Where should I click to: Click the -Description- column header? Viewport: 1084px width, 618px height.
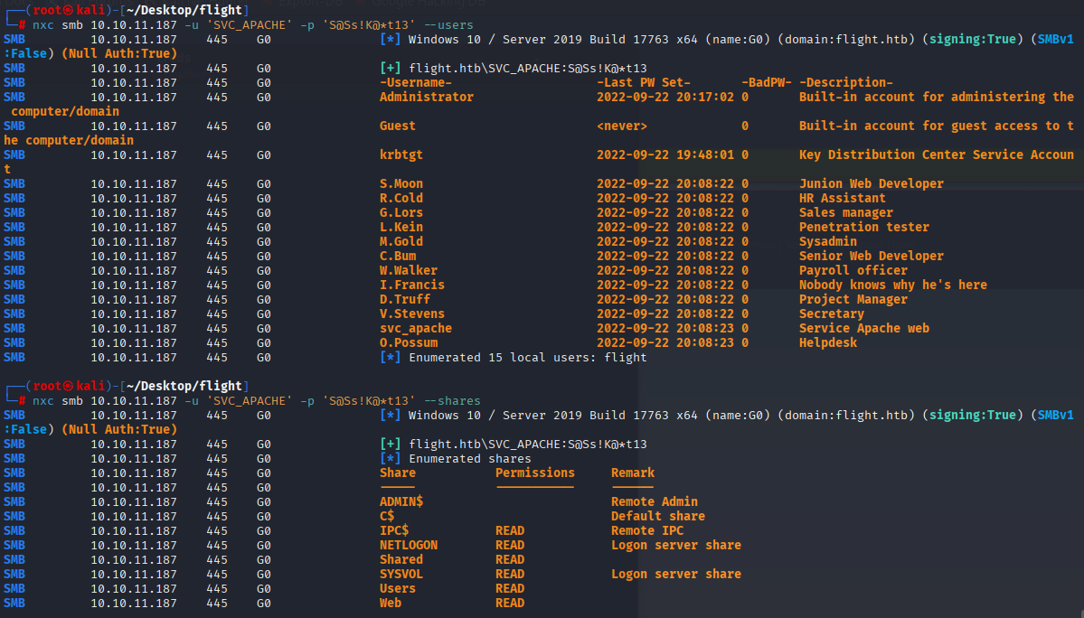point(846,83)
